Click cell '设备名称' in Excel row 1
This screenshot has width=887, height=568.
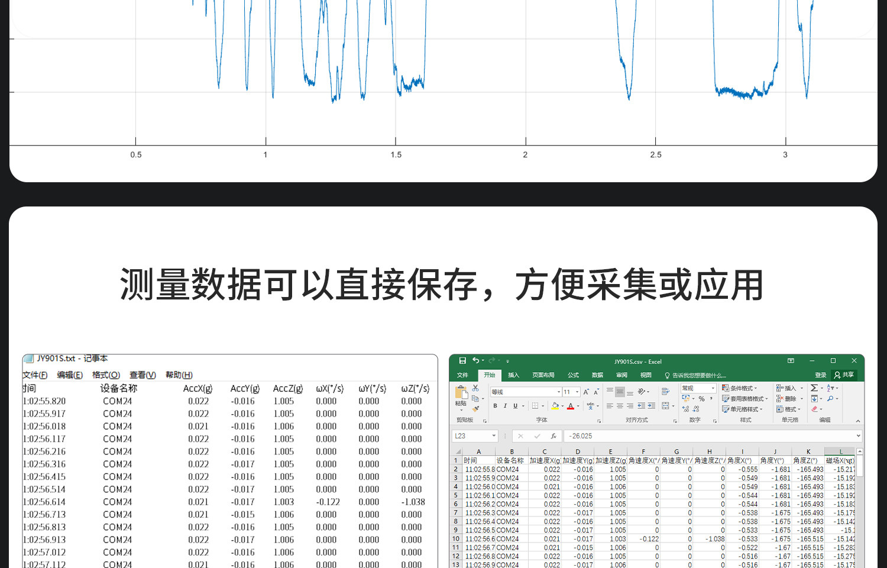pos(510,460)
